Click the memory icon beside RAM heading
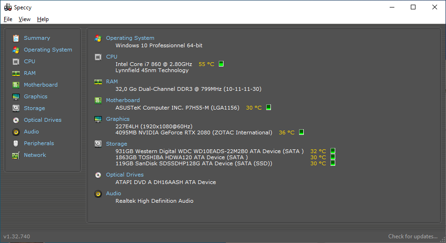 pyautogui.click(x=98, y=81)
